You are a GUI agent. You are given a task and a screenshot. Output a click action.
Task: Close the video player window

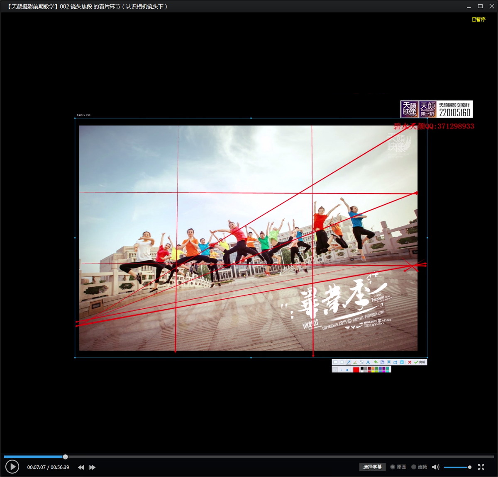coord(491,6)
